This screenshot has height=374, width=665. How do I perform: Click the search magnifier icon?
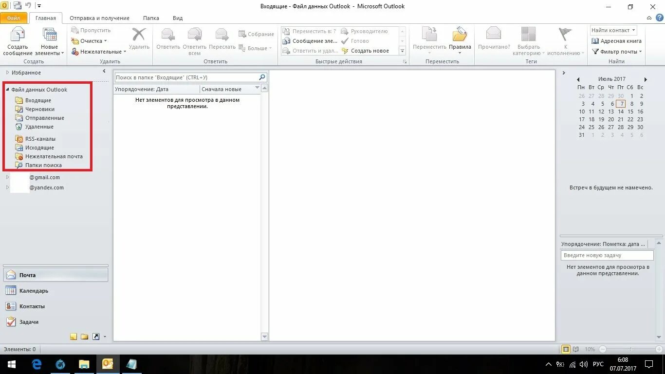pos(262,77)
